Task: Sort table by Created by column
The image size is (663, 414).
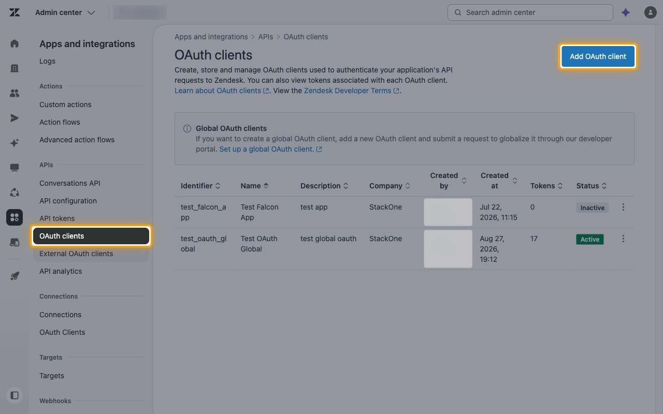Action: coord(449,181)
